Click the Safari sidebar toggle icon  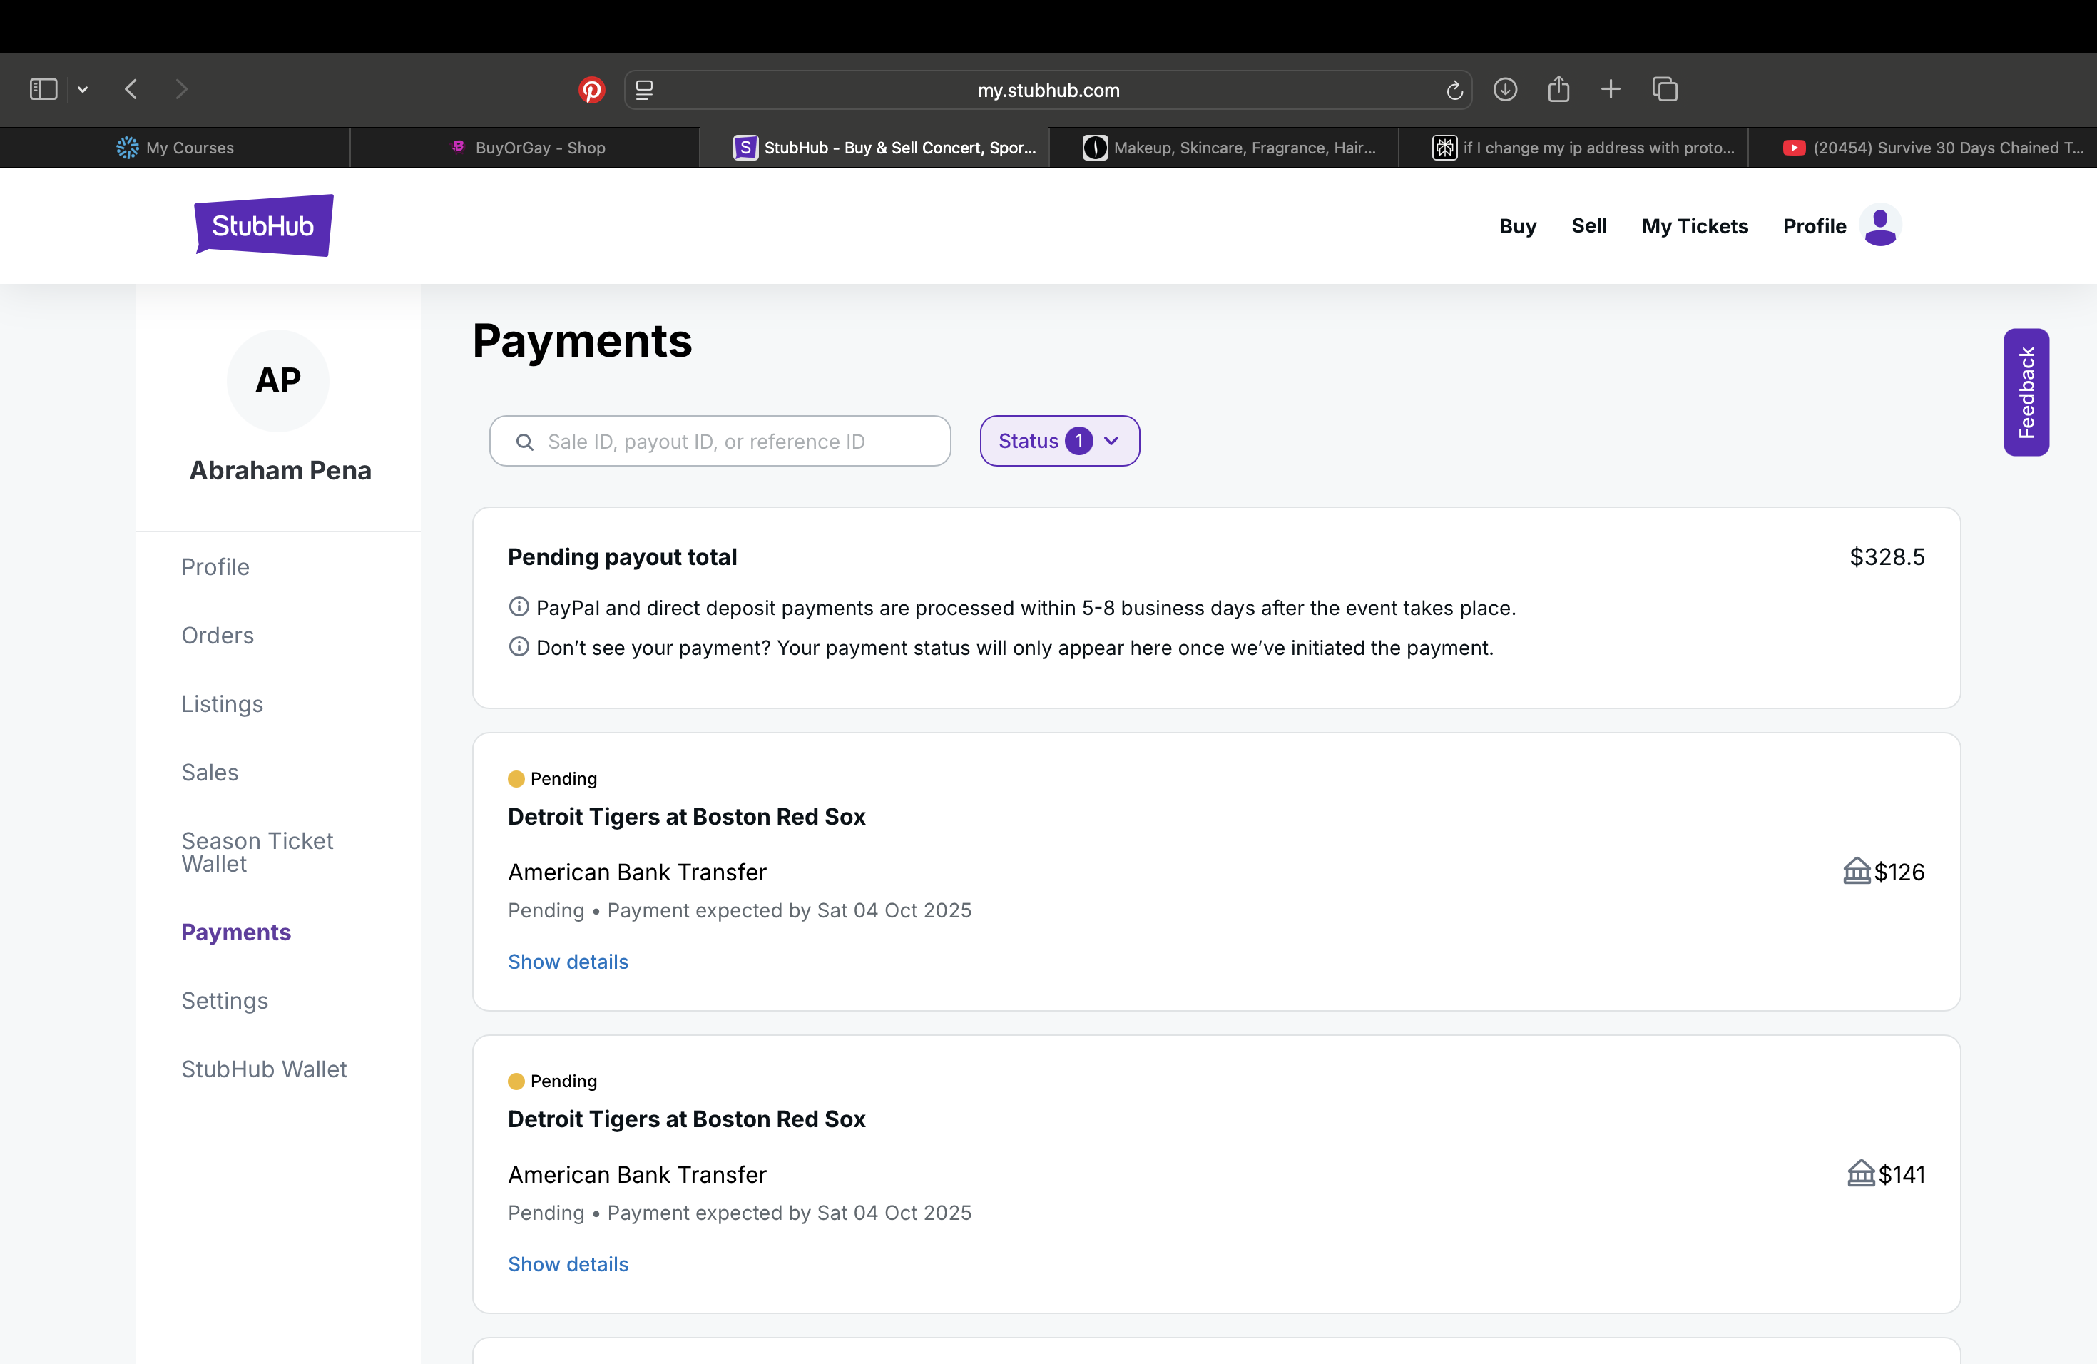pyautogui.click(x=44, y=90)
